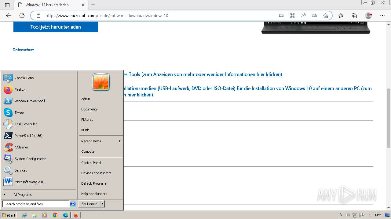Open Help and Support

101,194
